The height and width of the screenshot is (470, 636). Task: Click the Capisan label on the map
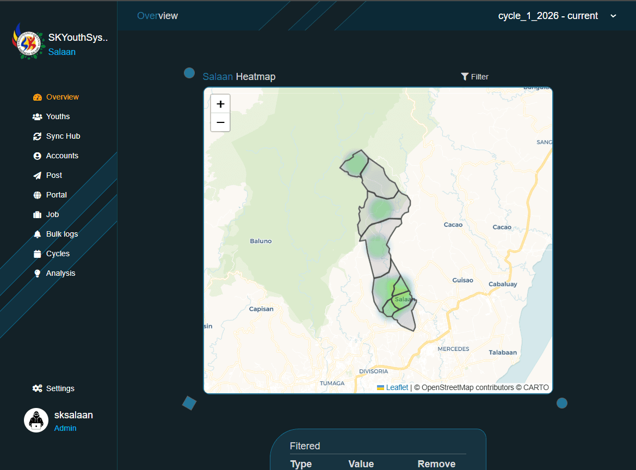pos(261,309)
